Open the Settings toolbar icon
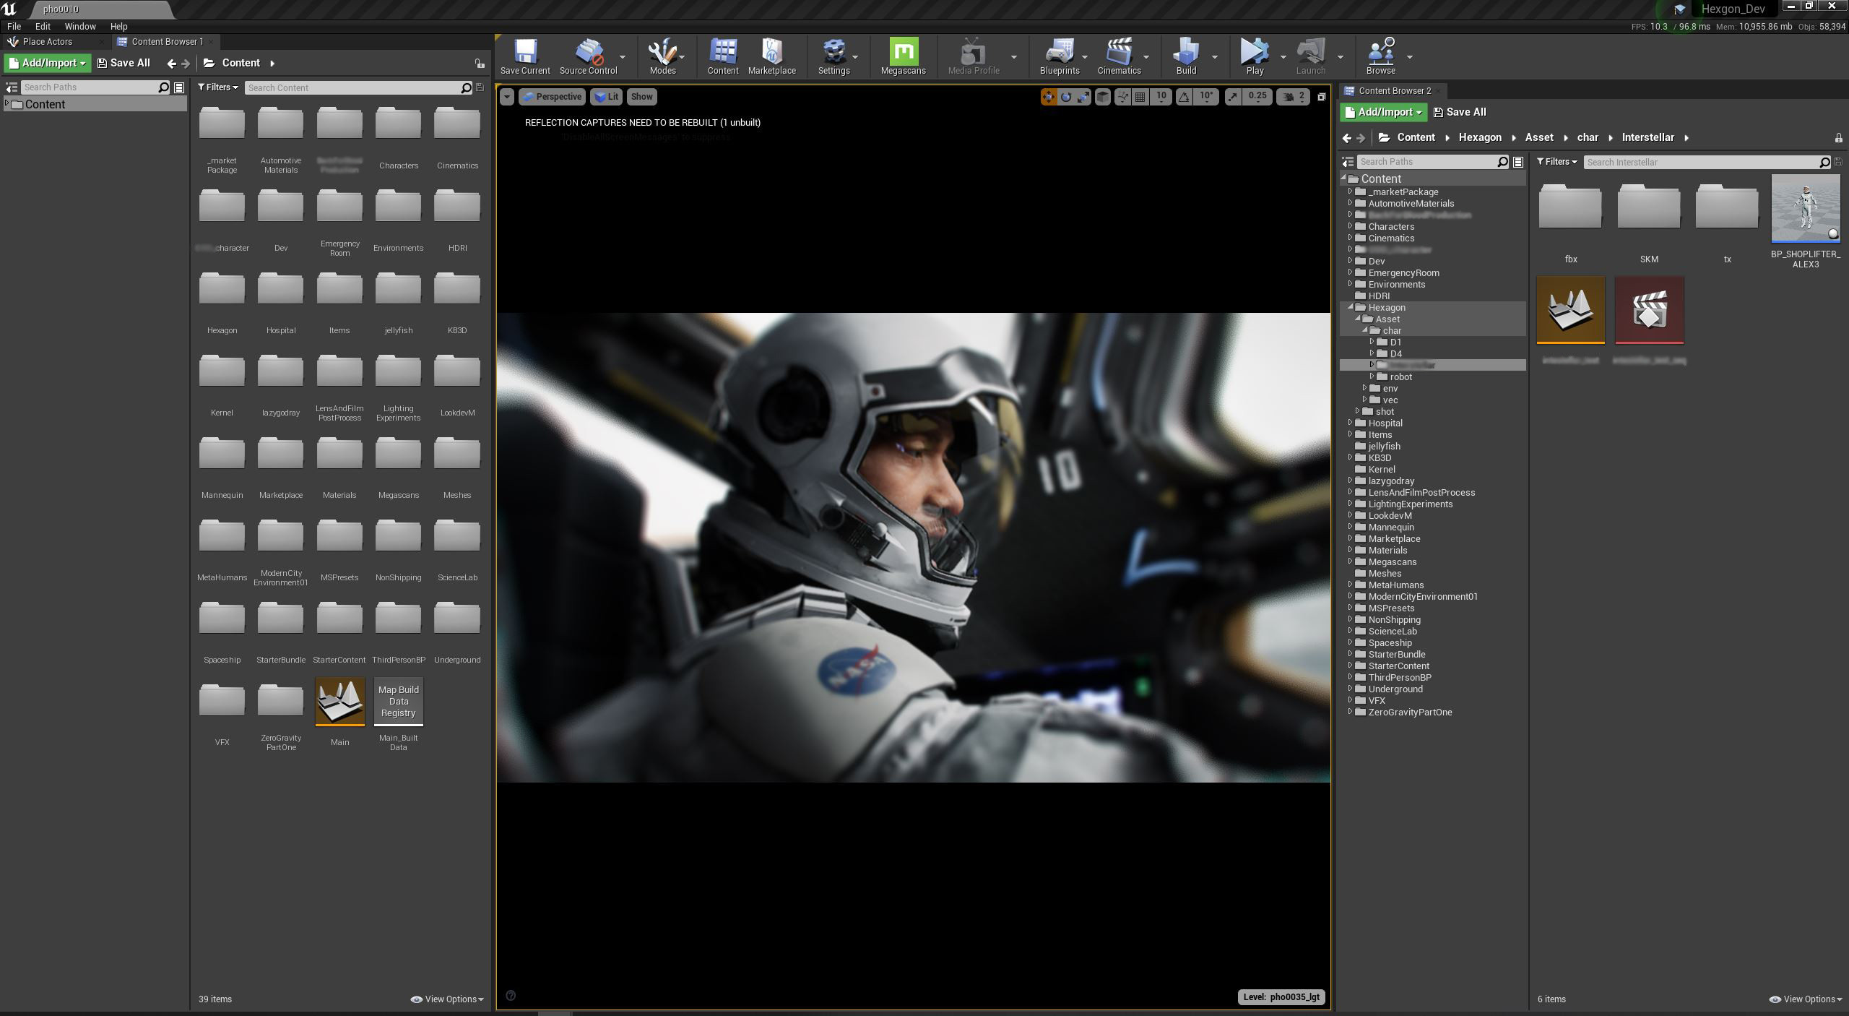 coord(833,56)
